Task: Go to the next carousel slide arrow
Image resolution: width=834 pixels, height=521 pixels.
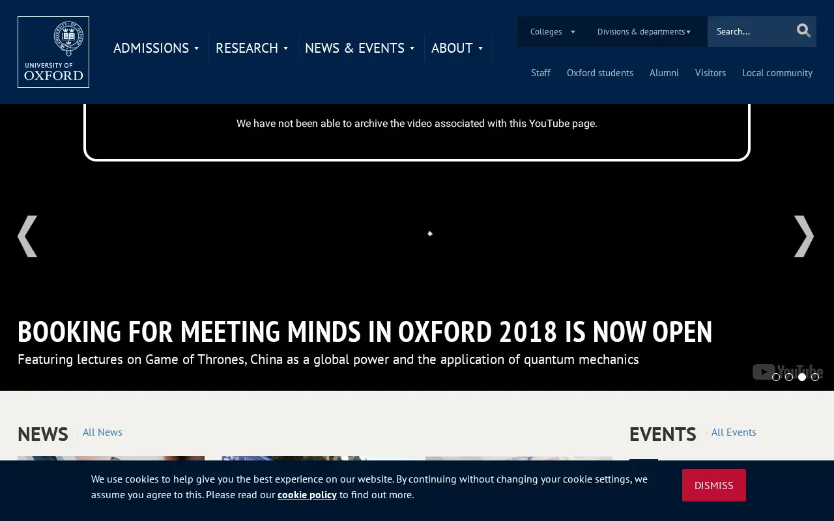Action: coord(804,236)
